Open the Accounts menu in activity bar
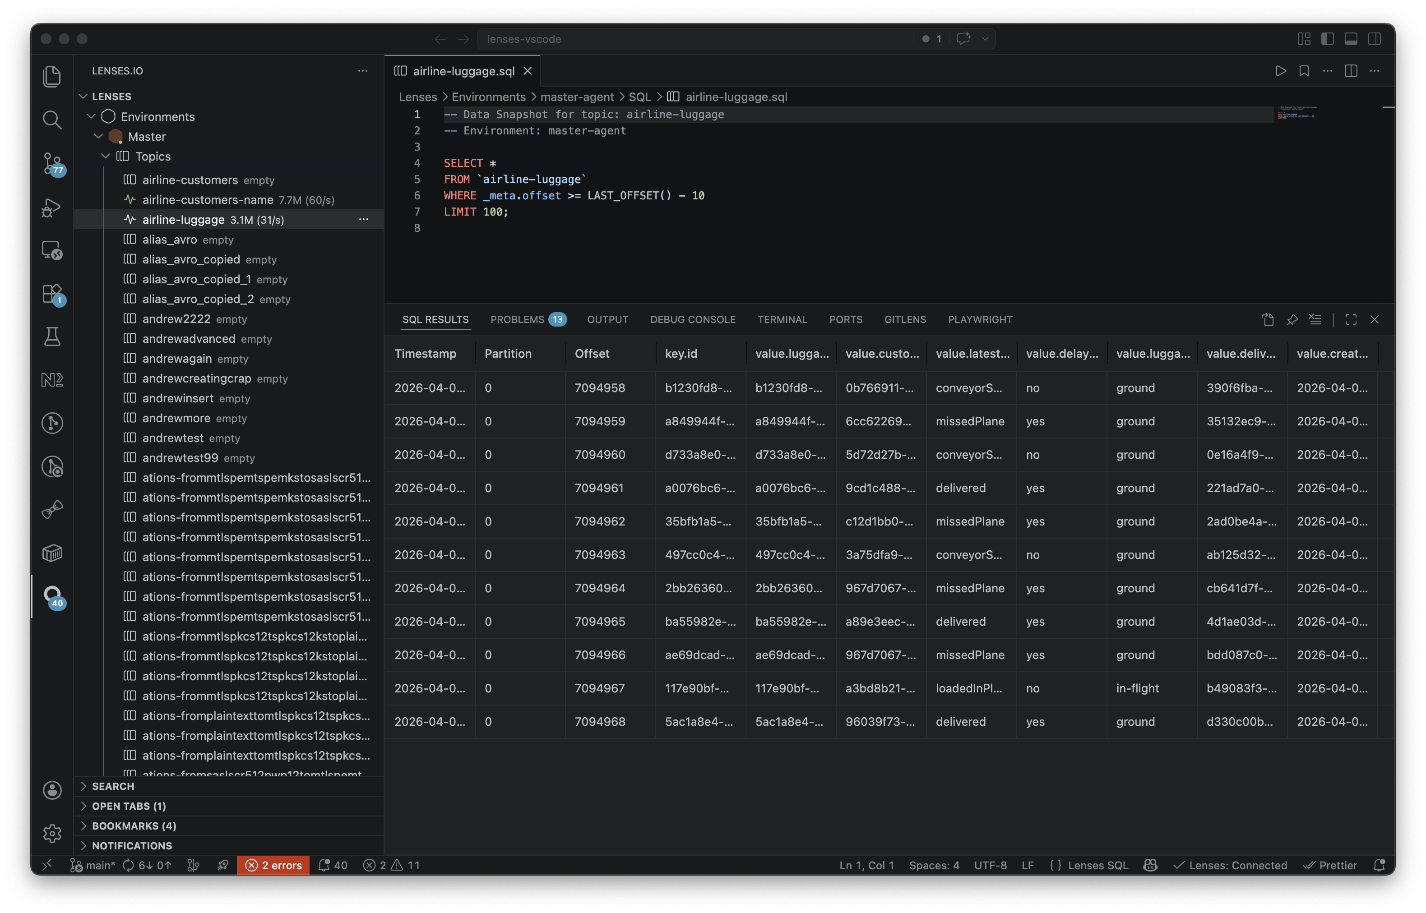The height and width of the screenshot is (913, 1426). tap(52, 790)
